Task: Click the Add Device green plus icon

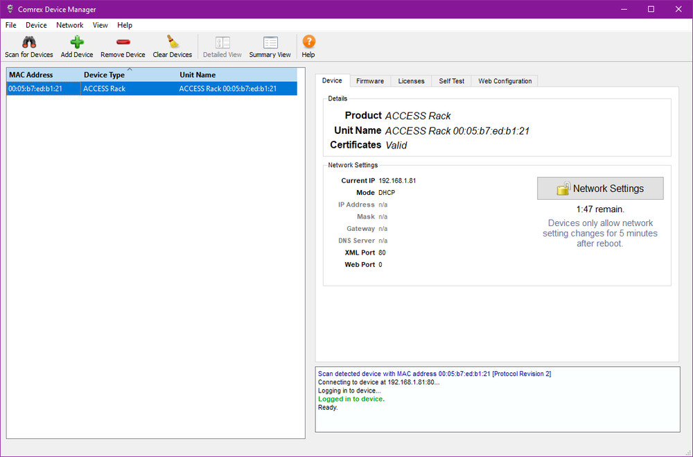Action: 76,42
